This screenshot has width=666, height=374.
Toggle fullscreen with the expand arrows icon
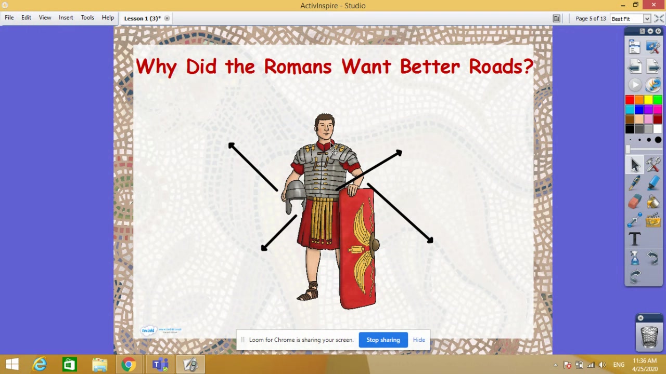pos(659,19)
